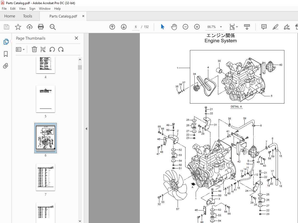
Task: Open the Edit menu
Action: [x=13, y=9]
